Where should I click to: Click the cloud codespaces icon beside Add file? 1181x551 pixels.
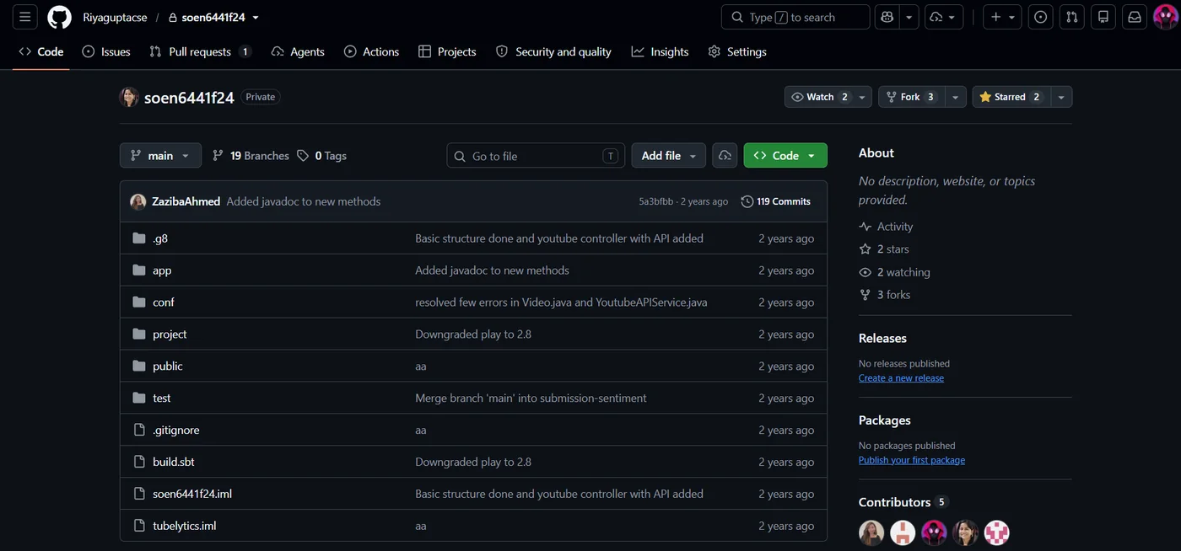coord(725,156)
